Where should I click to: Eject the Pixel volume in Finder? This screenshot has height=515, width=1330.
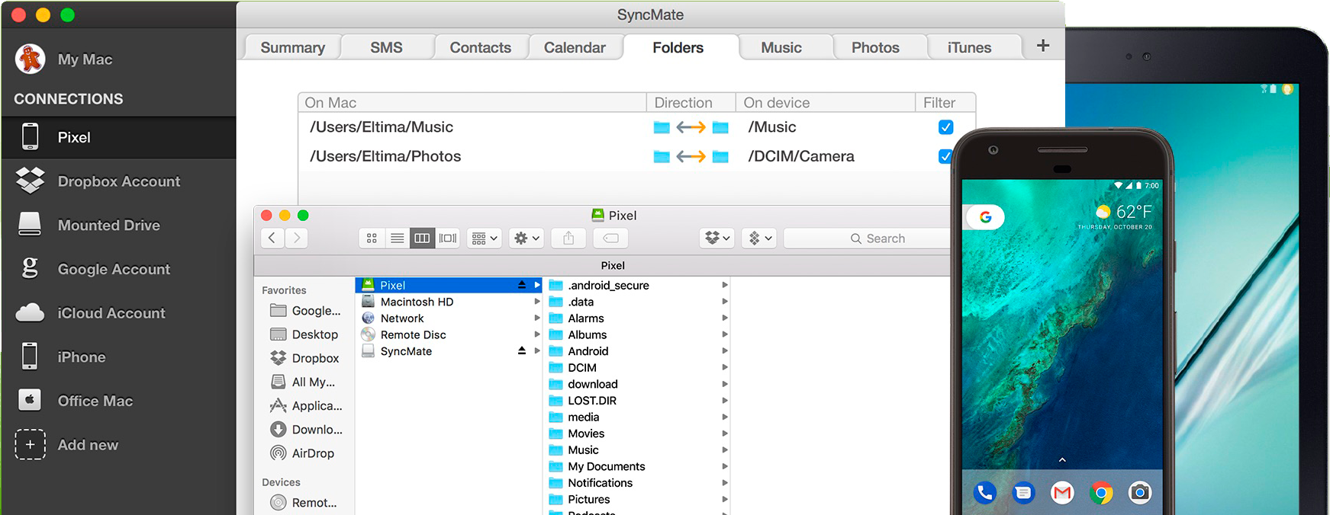point(522,285)
